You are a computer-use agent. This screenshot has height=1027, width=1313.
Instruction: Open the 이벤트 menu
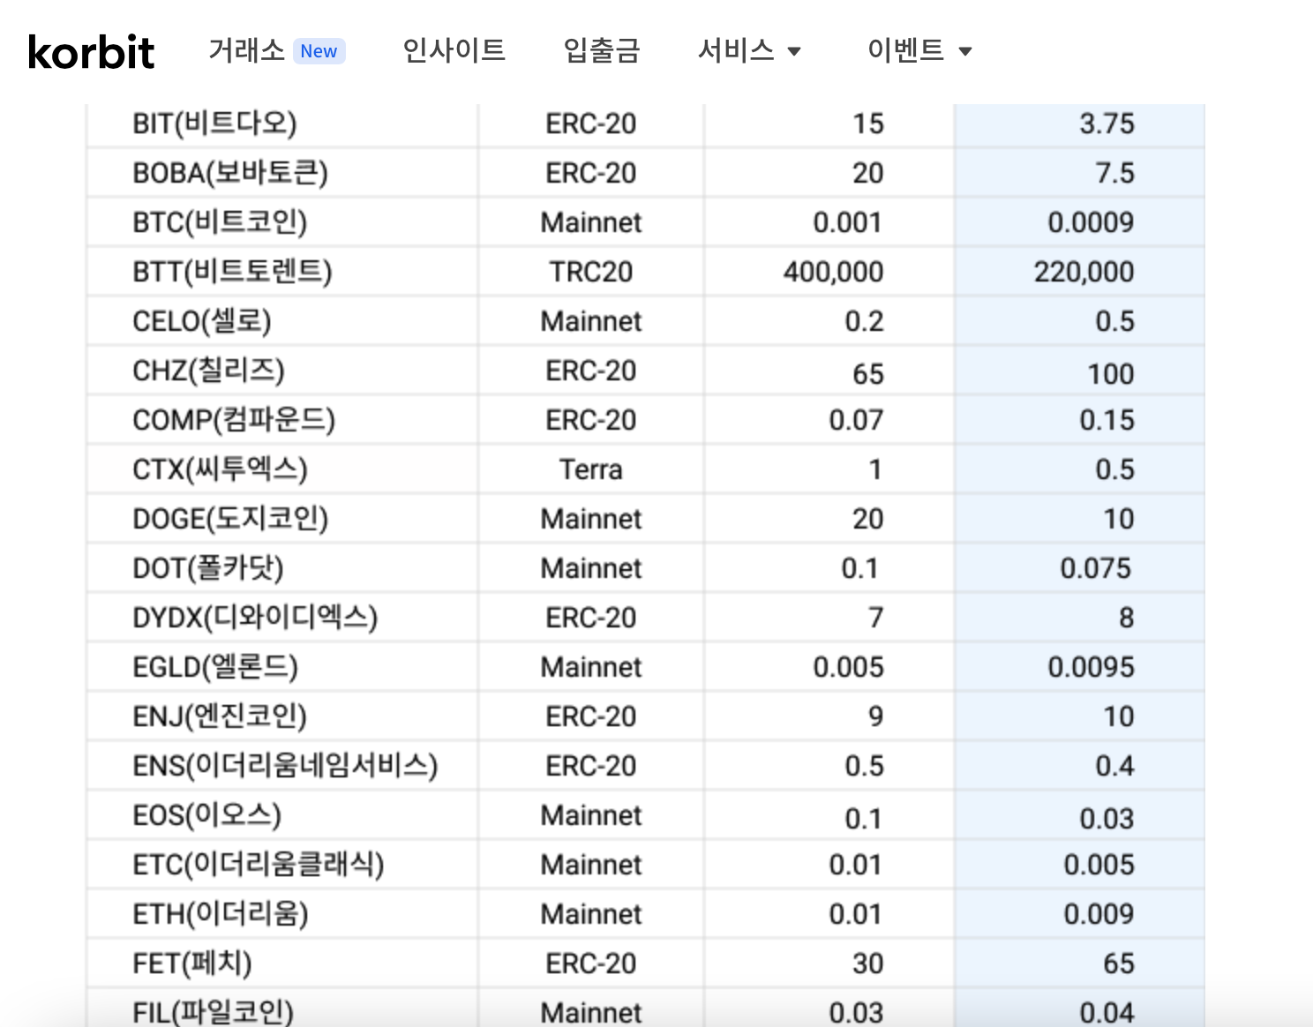click(x=906, y=50)
